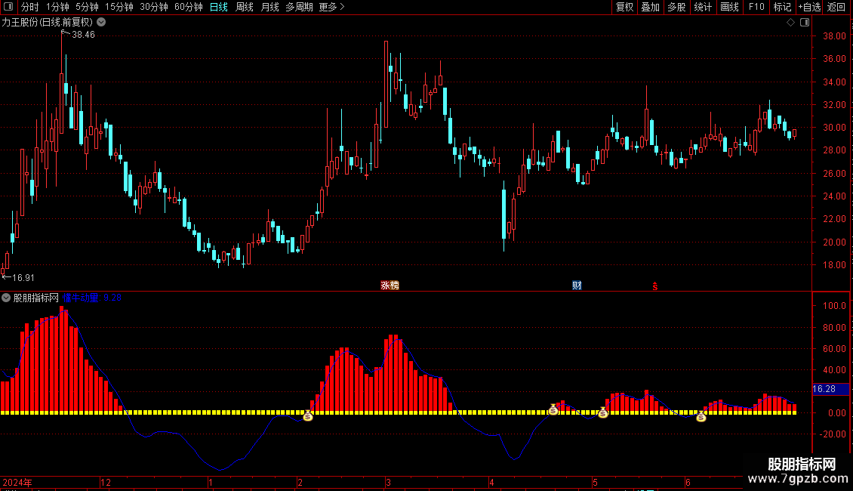Open the 复权 adjustment menu
853x491 pixels.
pyautogui.click(x=624, y=7)
